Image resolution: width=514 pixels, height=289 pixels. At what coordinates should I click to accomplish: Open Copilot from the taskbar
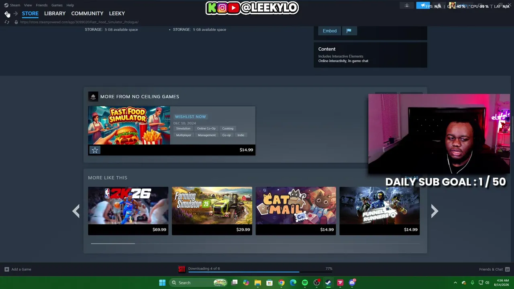(246, 283)
